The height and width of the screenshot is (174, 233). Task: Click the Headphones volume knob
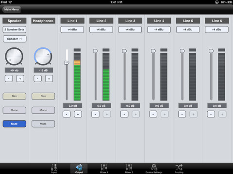43,57
